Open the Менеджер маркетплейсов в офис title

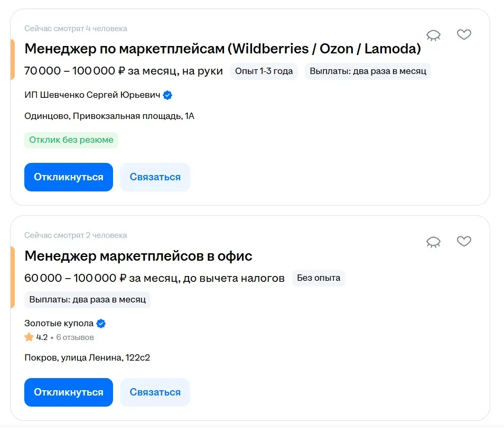pyautogui.click(x=138, y=256)
